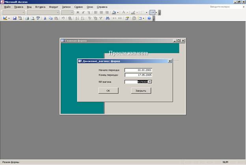
Task: Click the Sort Ascending icon
Action: [x=77, y=18]
